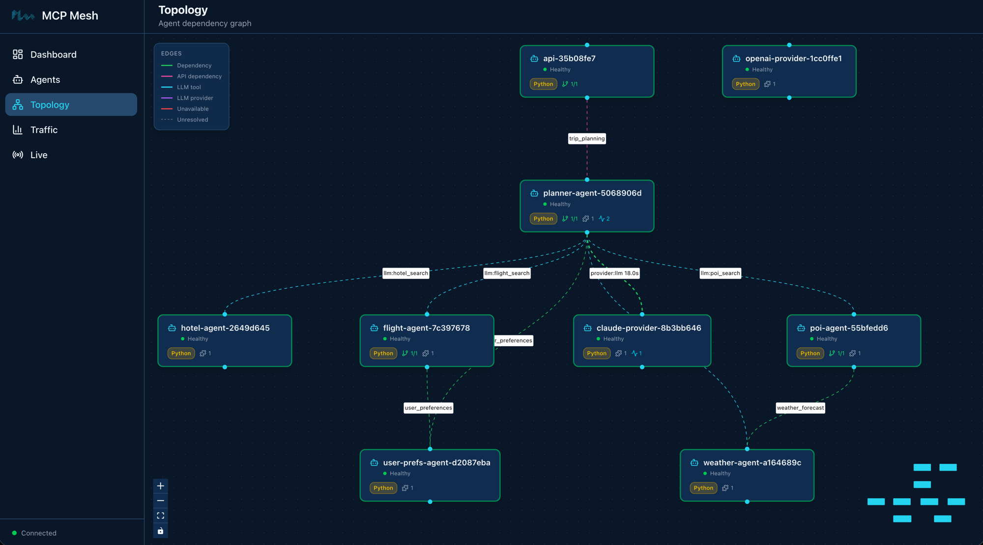Open Traffic via its bar-chart icon
The height and width of the screenshot is (545, 983).
pos(18,130)
